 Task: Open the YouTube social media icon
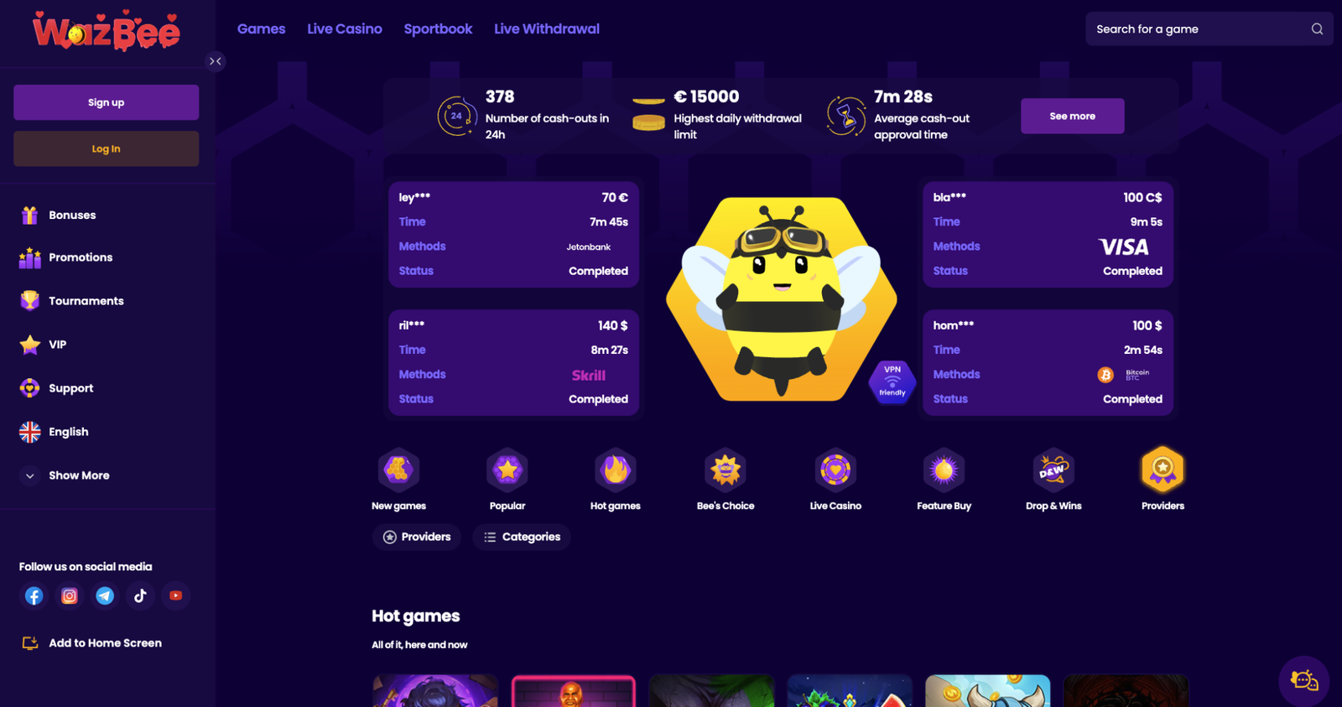pos(176,595)
